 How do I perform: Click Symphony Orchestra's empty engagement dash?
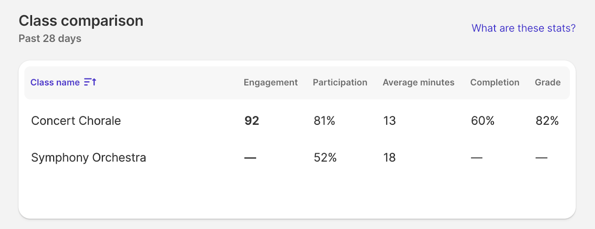tap(250, 158)
